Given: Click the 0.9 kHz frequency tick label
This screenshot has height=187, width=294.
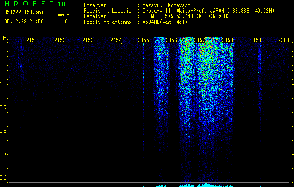Looking at the screenshot, I should [4, 108].
